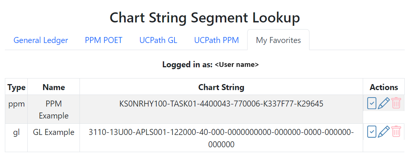Edit the PPM Example favorite with pencil icon
The width and height of the screenshot is (410, 154).
coord(383,103)
